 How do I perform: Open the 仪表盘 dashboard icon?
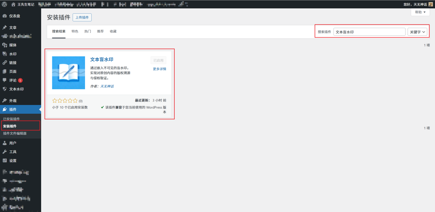tap(5, 16)
